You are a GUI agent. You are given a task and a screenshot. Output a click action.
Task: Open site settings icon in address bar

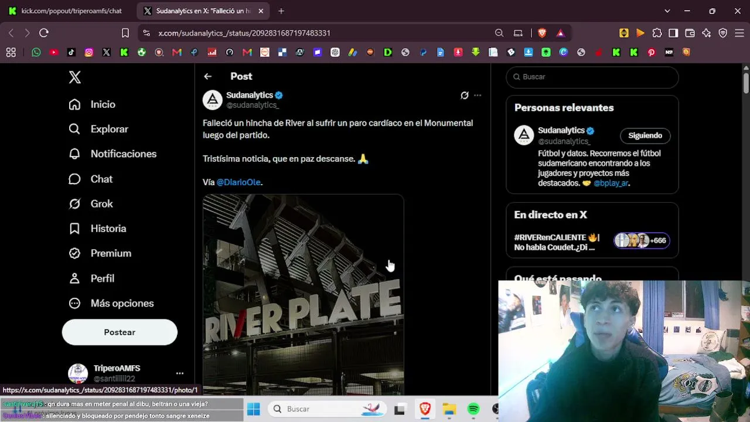[x=146, y=33]
